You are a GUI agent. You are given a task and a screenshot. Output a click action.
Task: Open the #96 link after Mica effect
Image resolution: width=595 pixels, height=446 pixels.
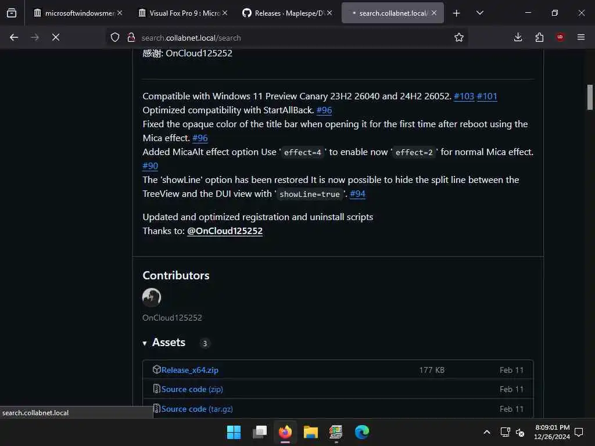click(200, 138)
